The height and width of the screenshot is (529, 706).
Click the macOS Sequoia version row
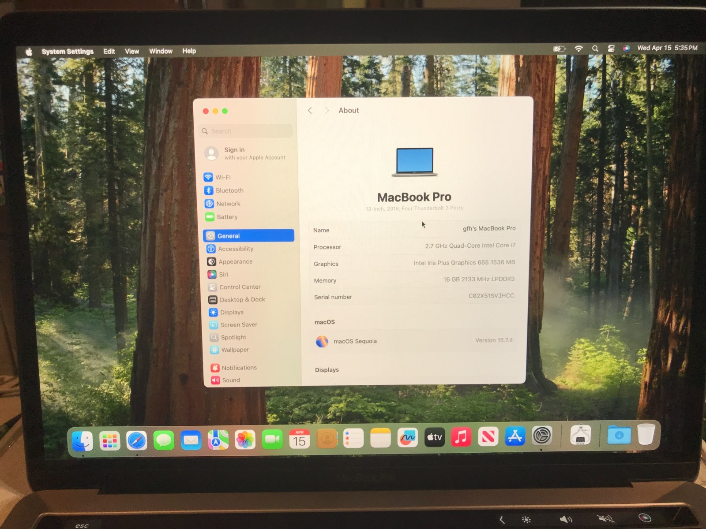[x=414, y=341]
